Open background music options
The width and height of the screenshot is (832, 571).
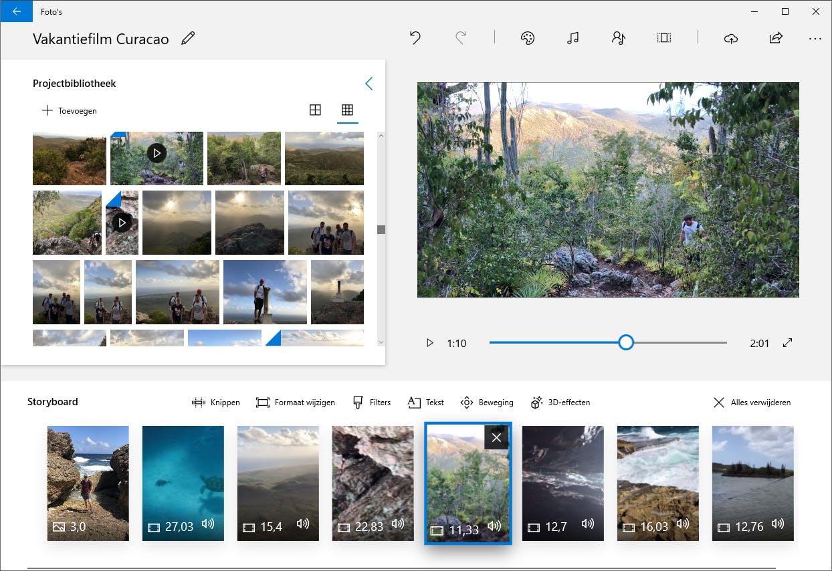coord(573,38)
